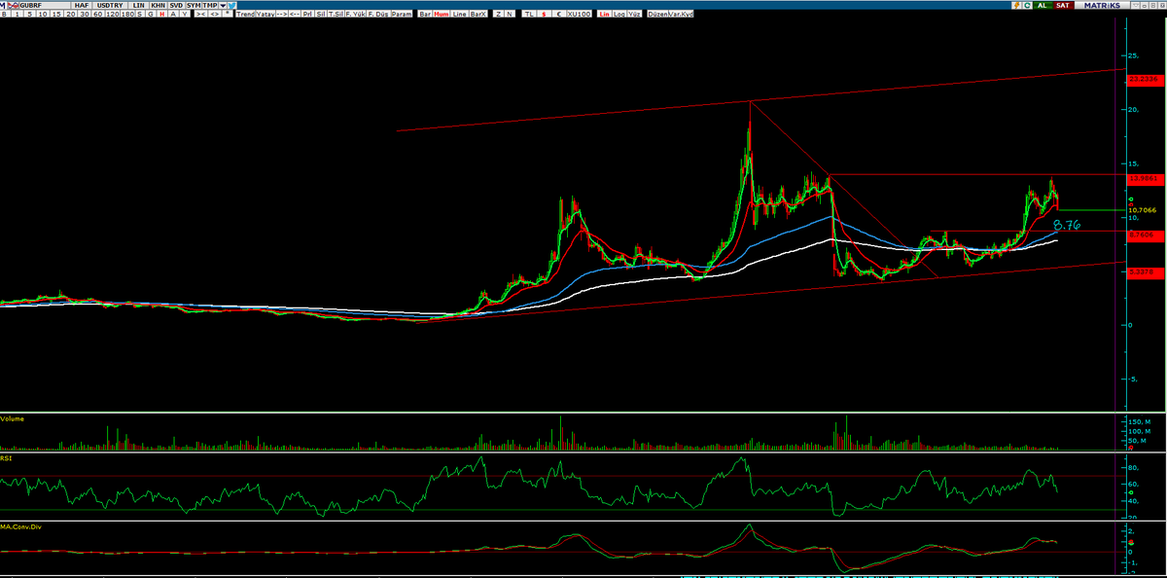Screen dimensions: 1167x578
Task: Select the 5 minute interval
Action: pos(30,15)
